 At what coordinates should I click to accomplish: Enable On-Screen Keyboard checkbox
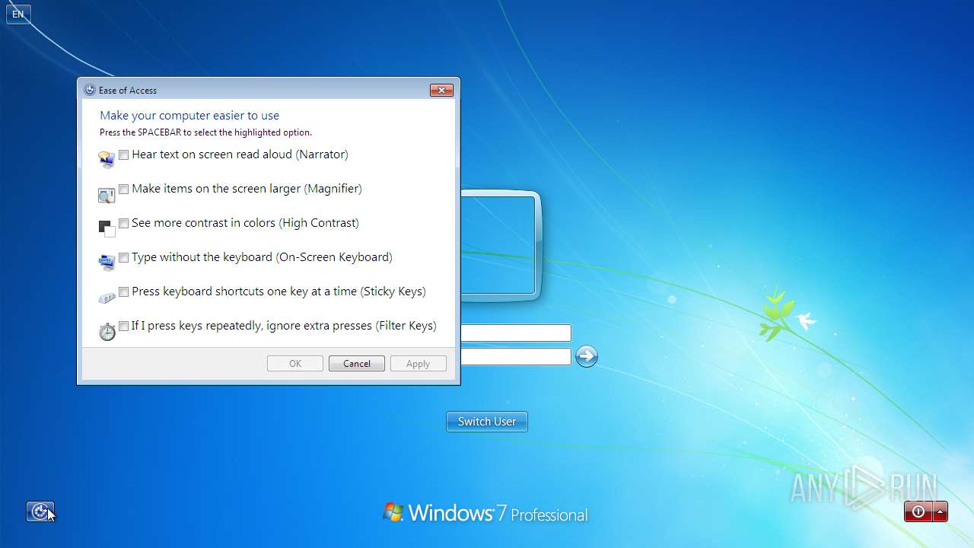tap(123, 257)
